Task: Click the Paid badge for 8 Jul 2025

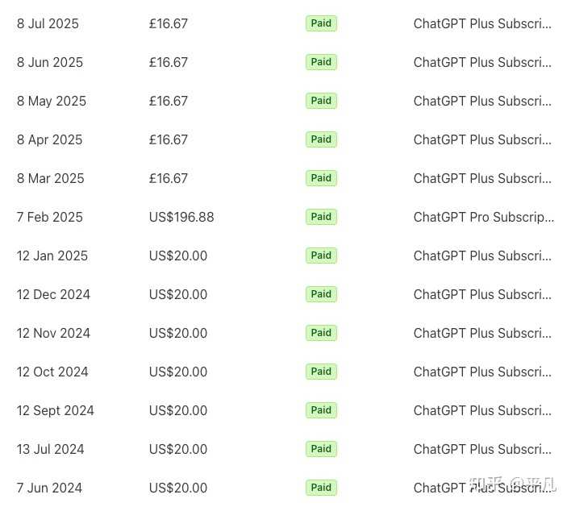Action: [x=321, y=23]
